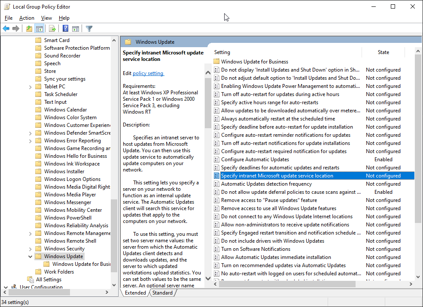Select the Windows Installer tree folder
Image resolution: width=423 pixels, height=307 pixels.
tap(64, 172)
